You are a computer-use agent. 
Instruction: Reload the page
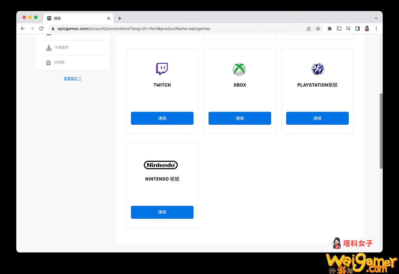pos(41,28)
